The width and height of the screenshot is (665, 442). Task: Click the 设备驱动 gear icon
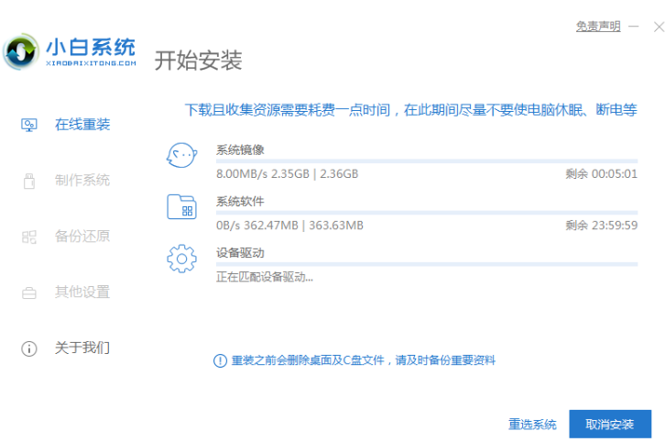(x=181, y=259)
